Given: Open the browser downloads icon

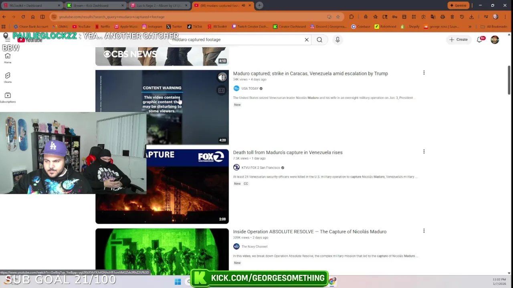Looking at the screenshot, I should (x=471, y=17).
